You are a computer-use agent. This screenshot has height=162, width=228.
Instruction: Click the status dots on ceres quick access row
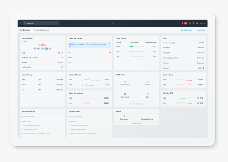coord(110,63)
